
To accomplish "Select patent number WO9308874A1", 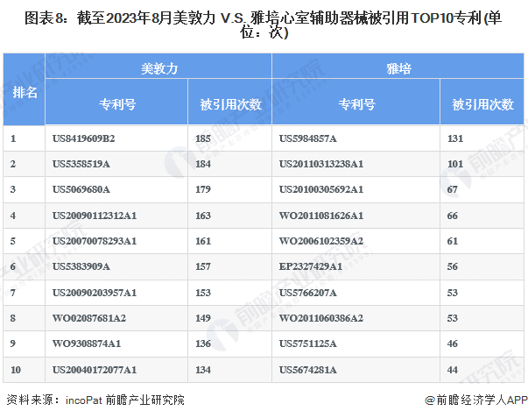I will click(x=87, y=344).
